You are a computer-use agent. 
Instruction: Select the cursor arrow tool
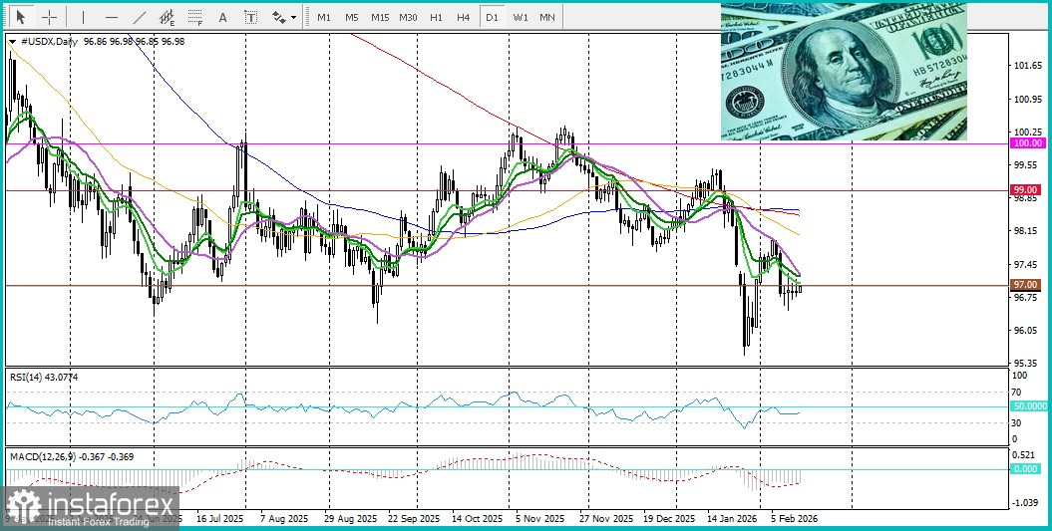pyautogui.click(x=22, y=17)
